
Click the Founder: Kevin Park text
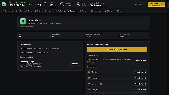(26, 27)
